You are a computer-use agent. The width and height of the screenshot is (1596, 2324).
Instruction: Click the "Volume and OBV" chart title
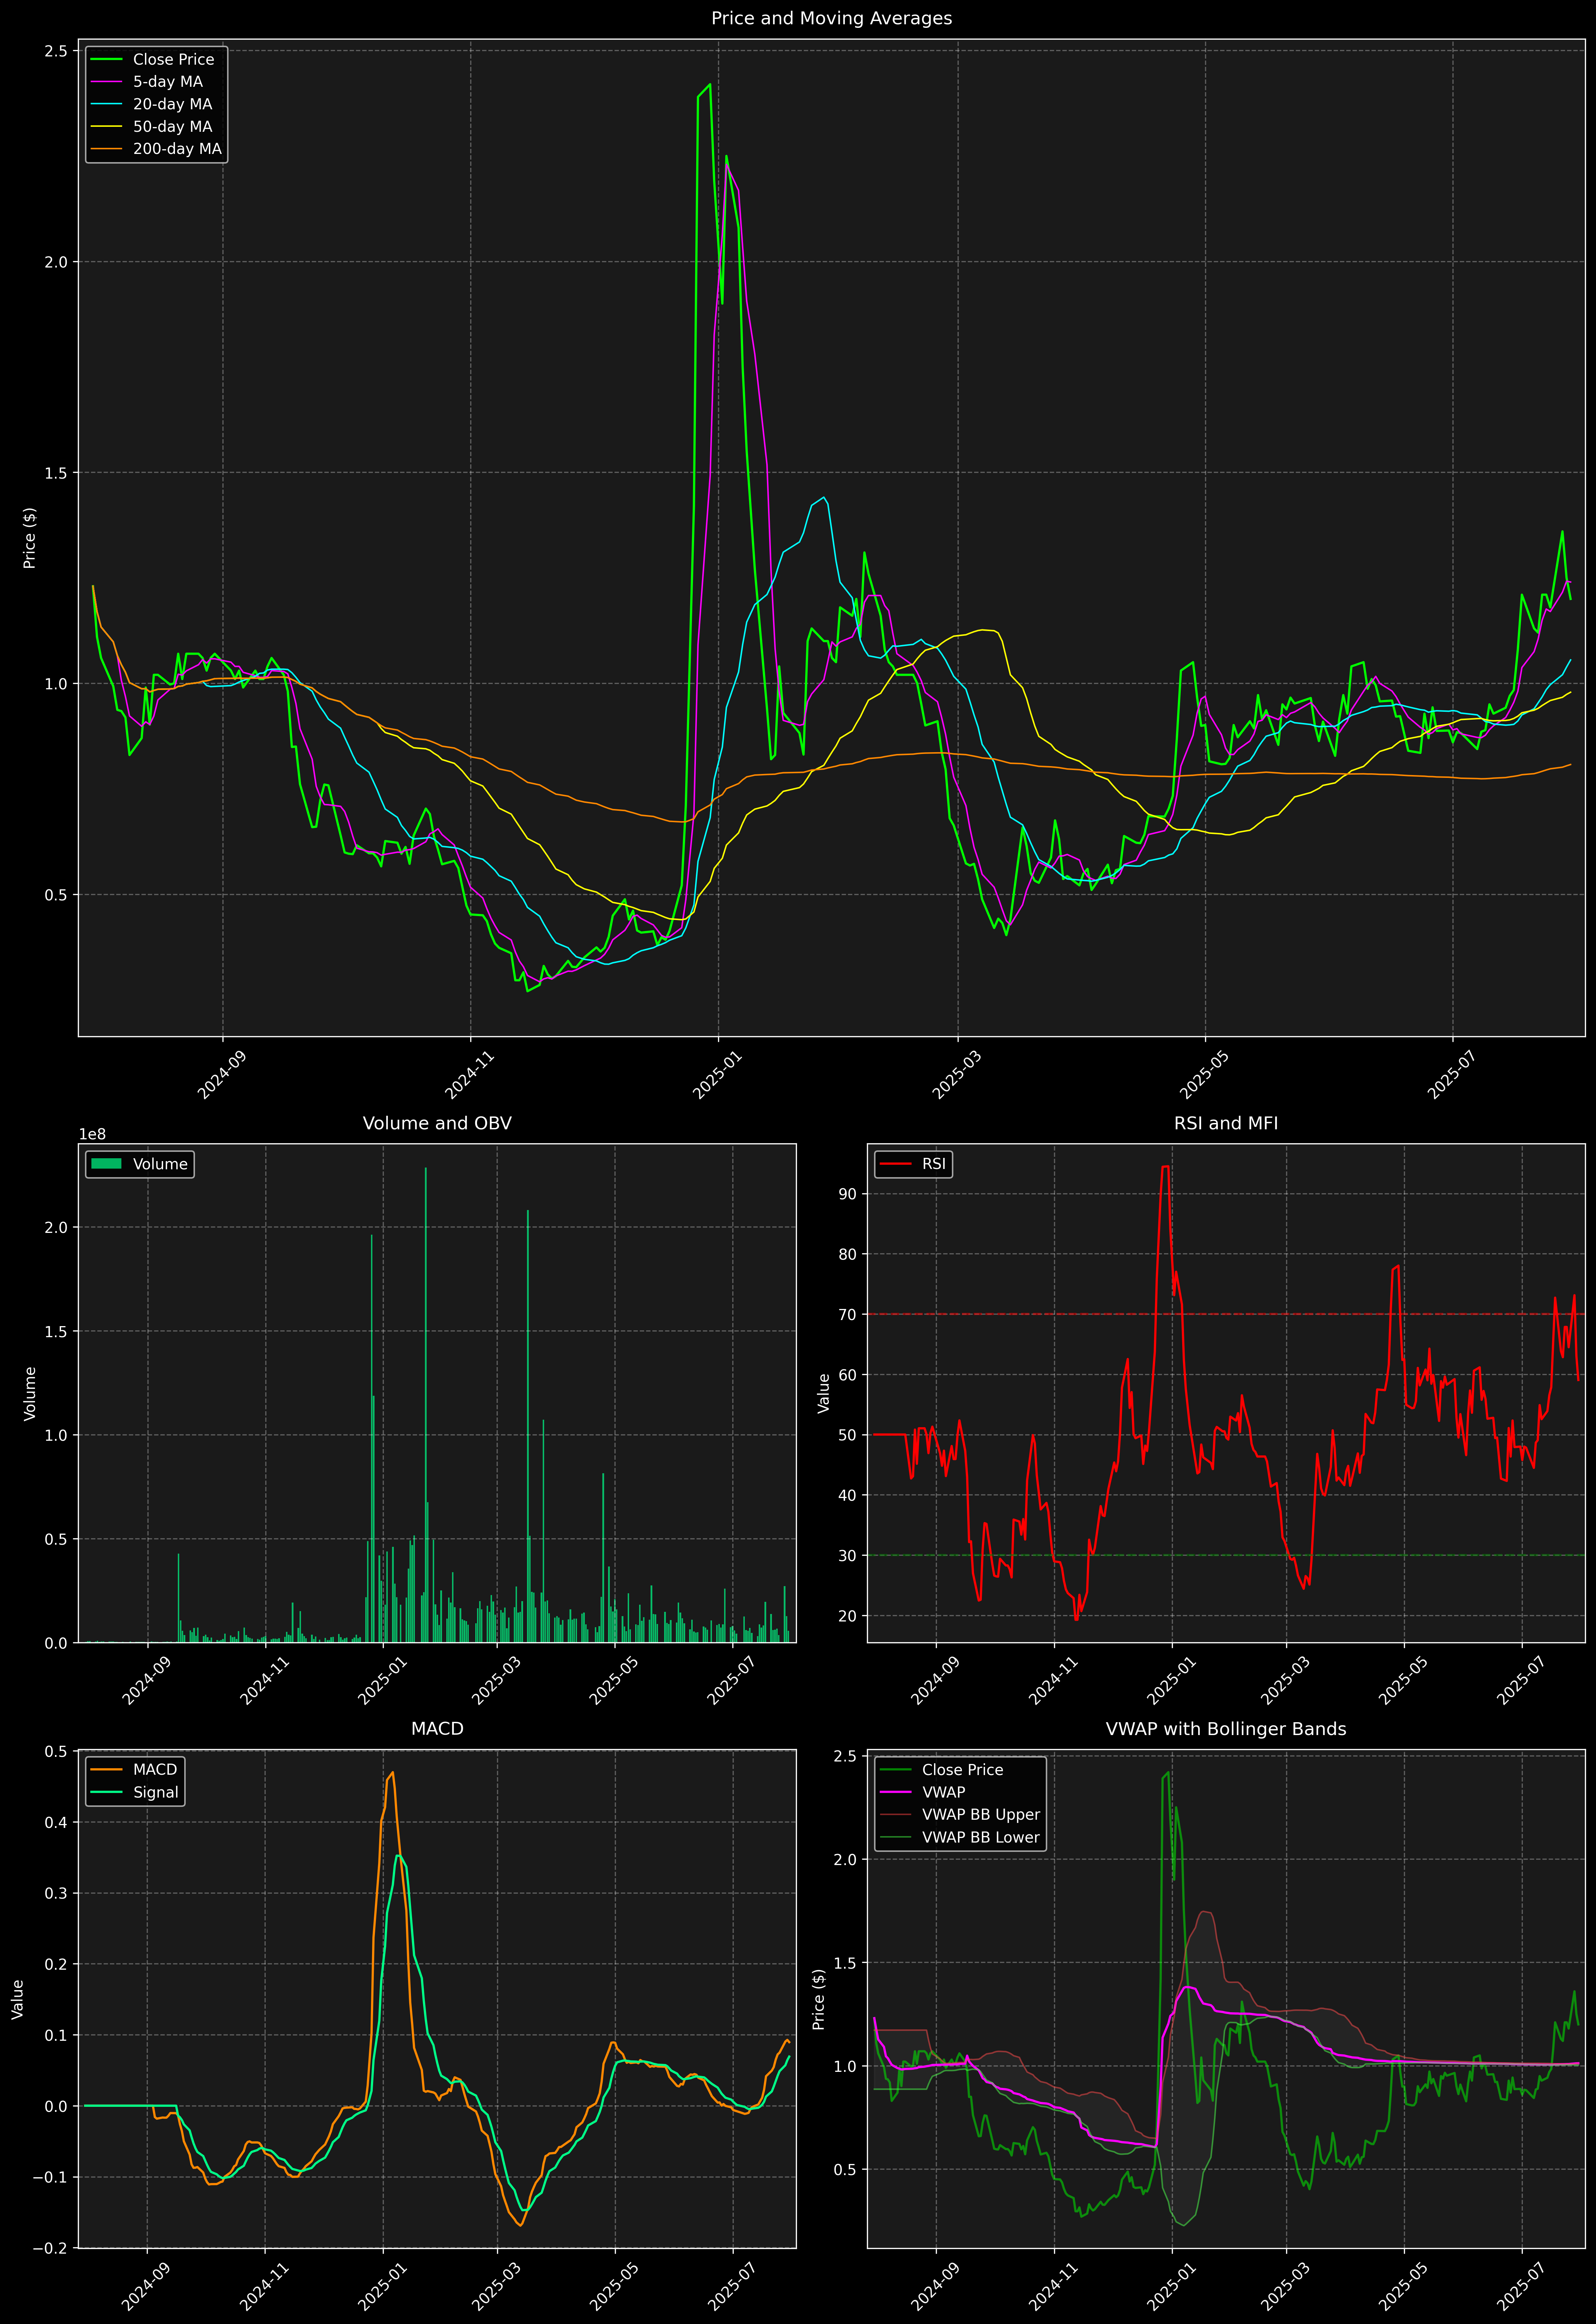pos(437,1123)
